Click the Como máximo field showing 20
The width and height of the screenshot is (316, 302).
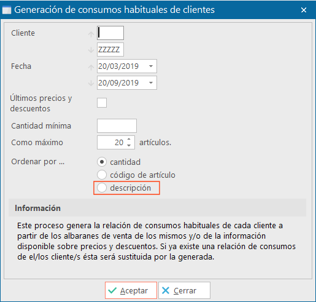[116, 142]
